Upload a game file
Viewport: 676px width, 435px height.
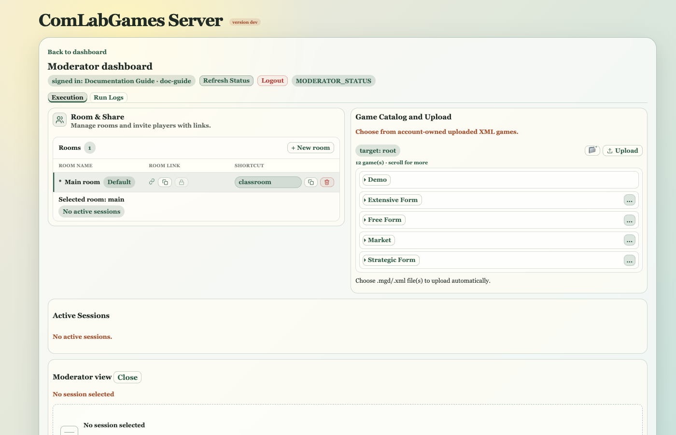[x=622, y=151]
